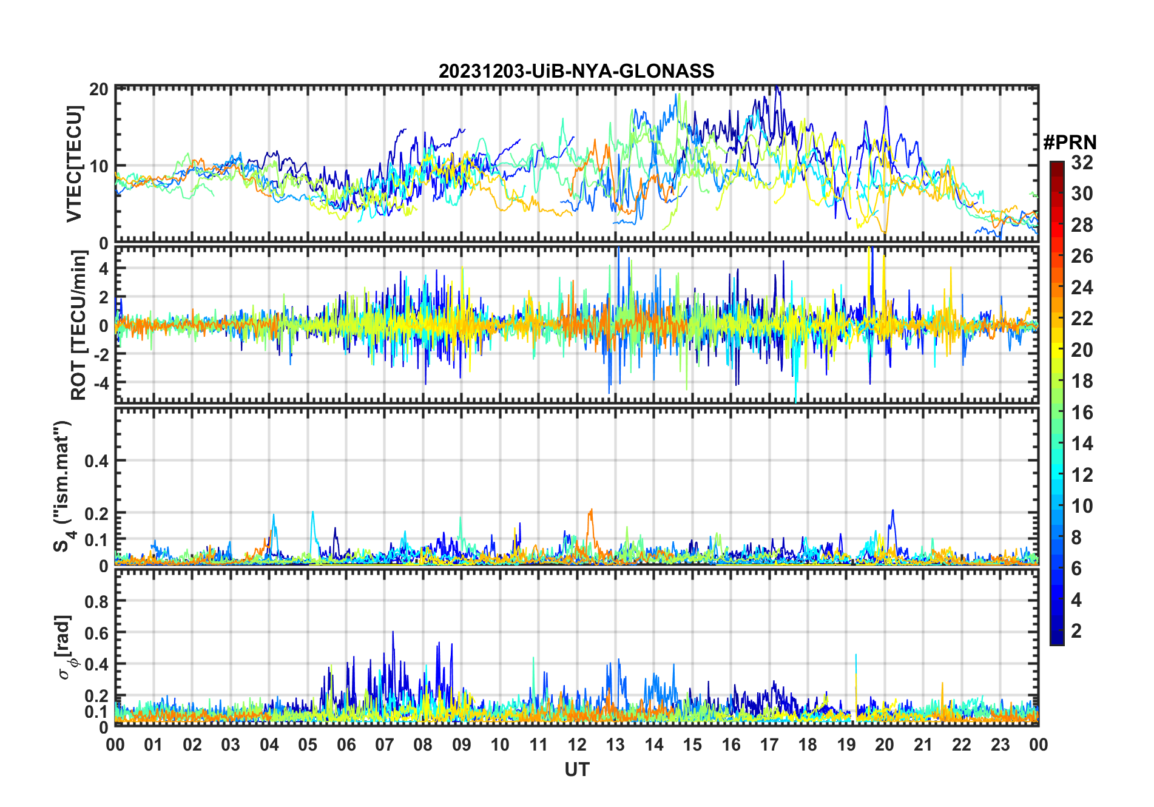This screenshot has height=807, width=1154.
Task: Click colorbar tick label 26
Action: pos(1082,256)
